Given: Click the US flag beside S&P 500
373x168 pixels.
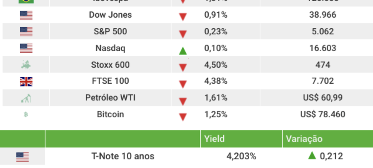Looking at the screenshot, I should point(26,32).
